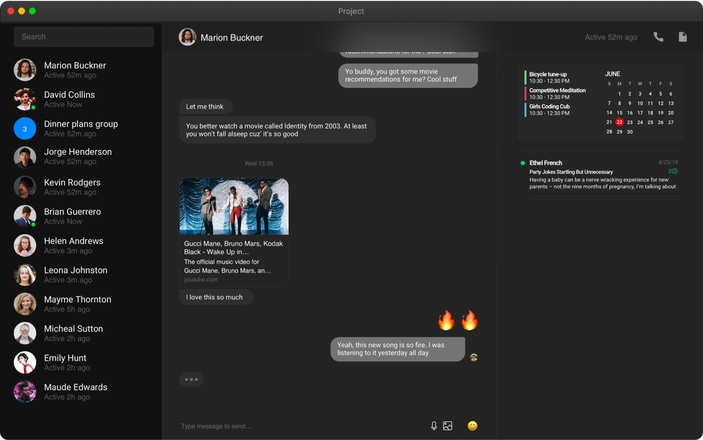Open Ethel French's message preview
703x440 pixels.
pos(602,175)
